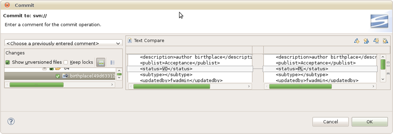
Task: Click the right pane empty subtype line
Action: point(302,75)
